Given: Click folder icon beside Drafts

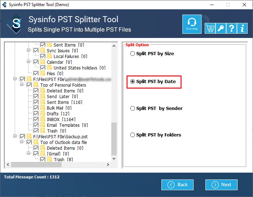Looking at the screenshot, I should tap(43, 114).
